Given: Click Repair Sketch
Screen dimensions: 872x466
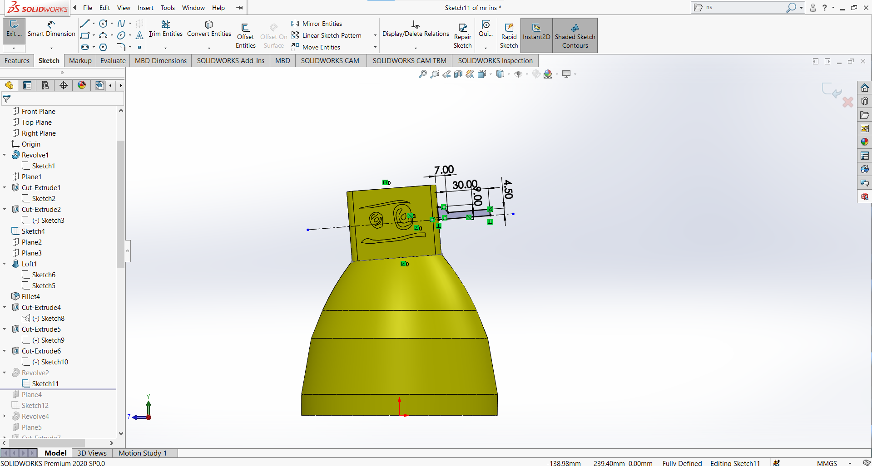Looking at the screenshot, I should coord(463,36).
